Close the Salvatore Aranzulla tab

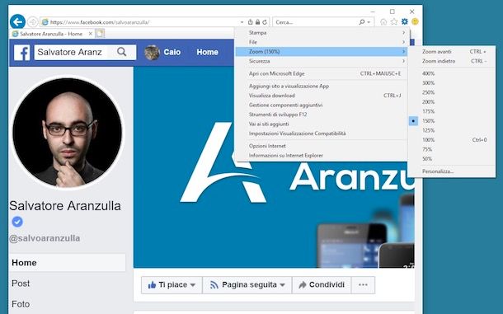(x=91, y=33)
